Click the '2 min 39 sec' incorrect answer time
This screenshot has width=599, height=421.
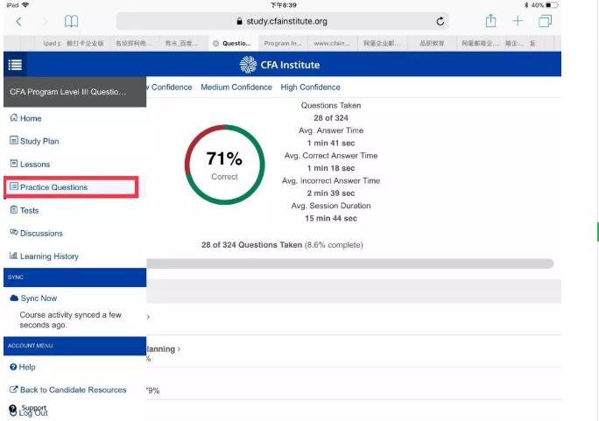point(331,193)
